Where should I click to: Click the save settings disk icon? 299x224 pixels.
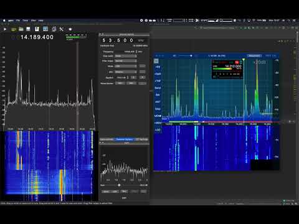click(x=28, y=29)
